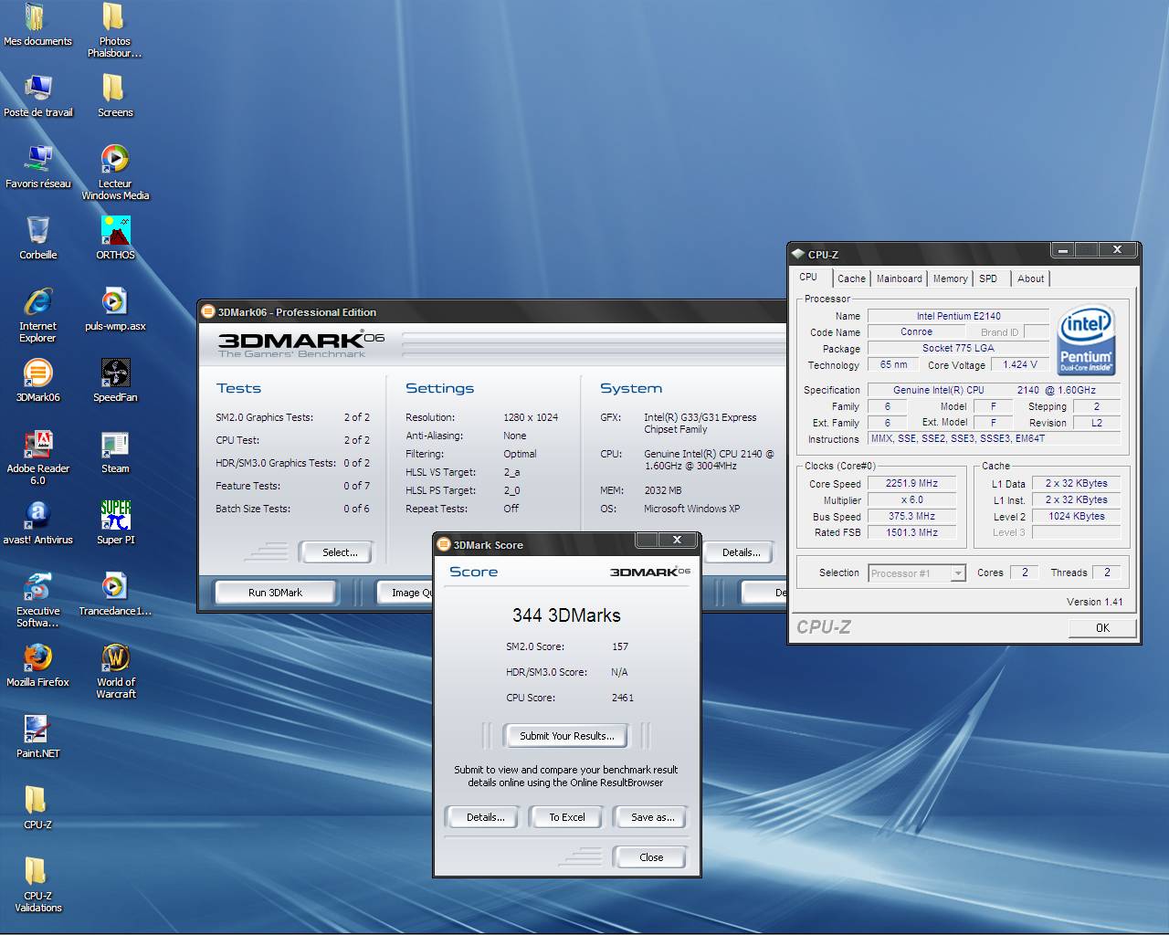Click the To Excel button
The height and width of the screenshot is (935, 1169).
click(566, 817)
